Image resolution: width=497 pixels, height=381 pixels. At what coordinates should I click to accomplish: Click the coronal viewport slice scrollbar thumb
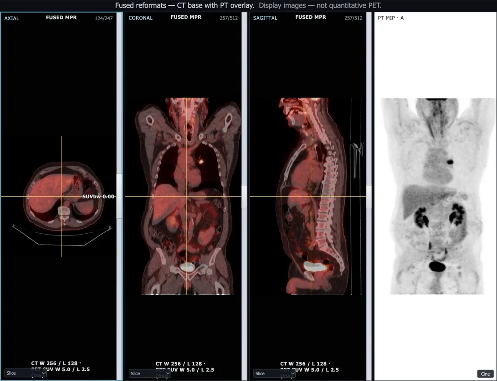click(244, 197)
